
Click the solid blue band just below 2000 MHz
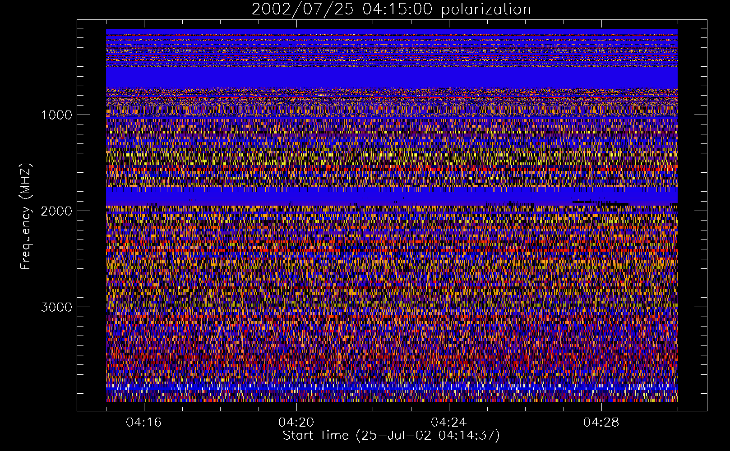click(392, 196)
